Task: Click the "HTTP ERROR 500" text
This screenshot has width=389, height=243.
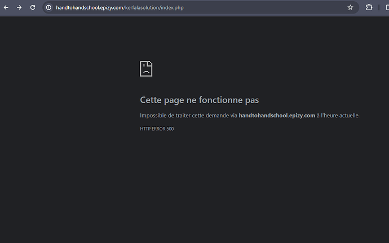Action: (157, 129)
